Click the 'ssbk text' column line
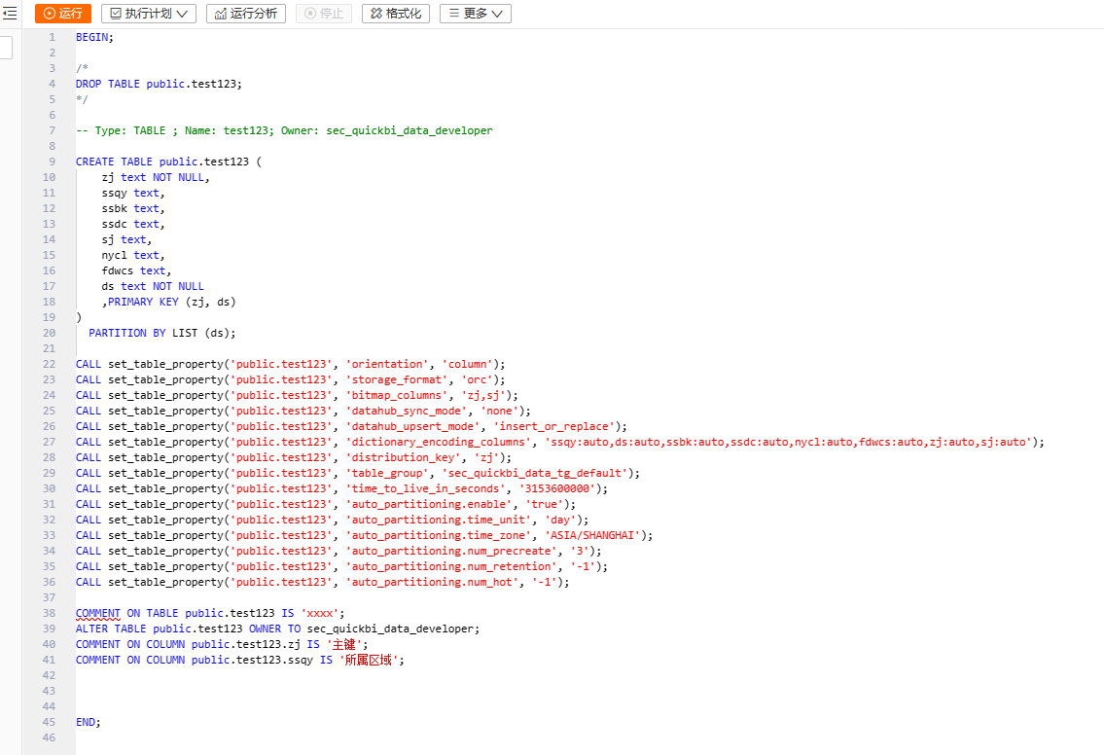1104x755 pixels. pos(133,208)
